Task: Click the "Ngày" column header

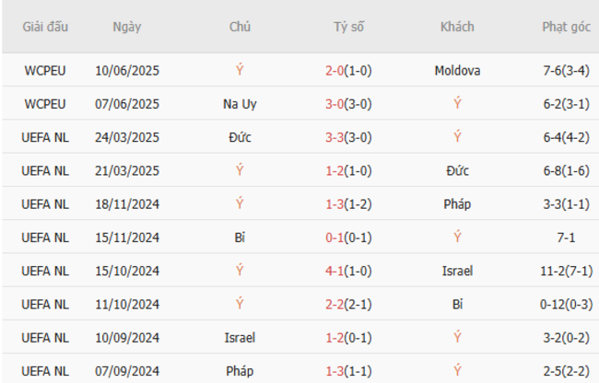Action: pos(127,27)
